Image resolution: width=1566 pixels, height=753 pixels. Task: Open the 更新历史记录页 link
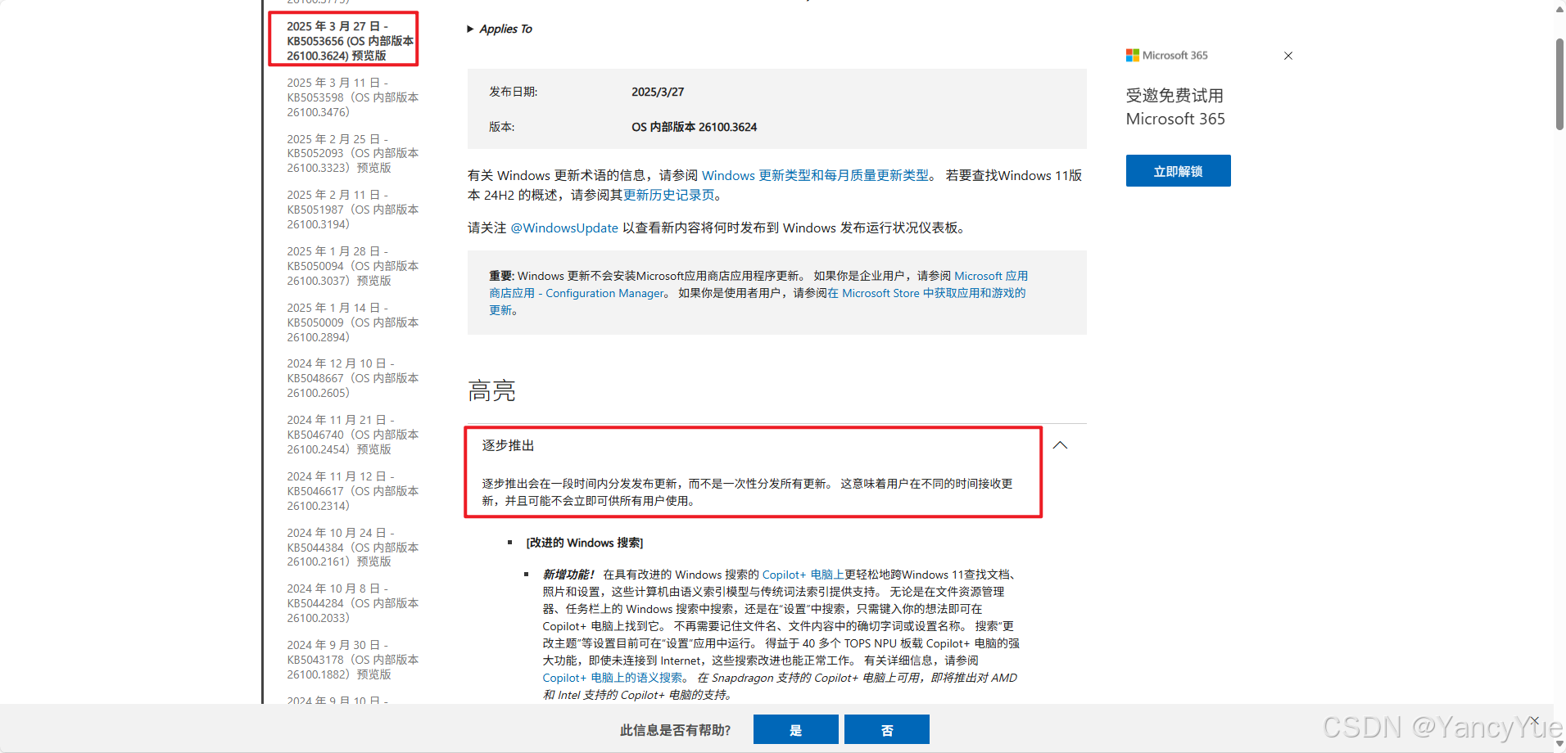pos(669,195)
